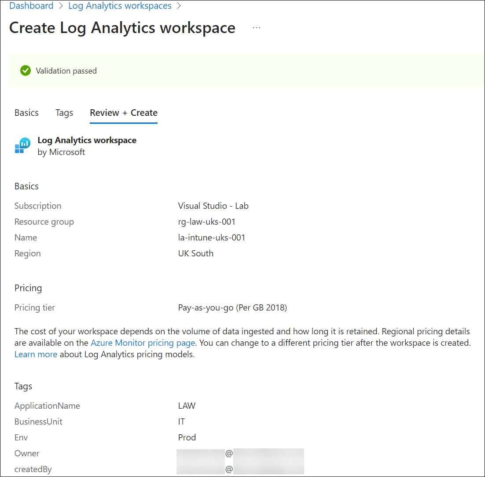Click the 'Region' field label

[28, 254]
